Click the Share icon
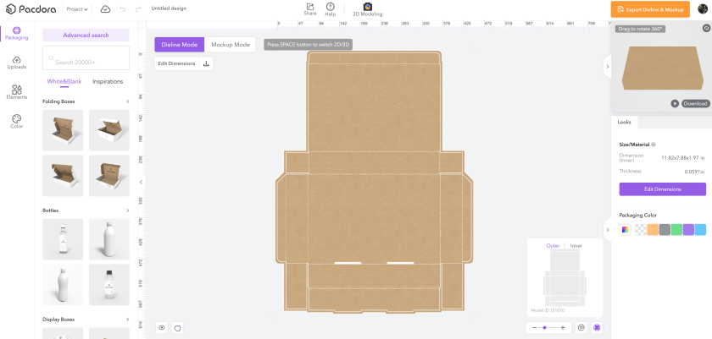The height and width of the screenshot is (339, 712). tap(310, 8)
